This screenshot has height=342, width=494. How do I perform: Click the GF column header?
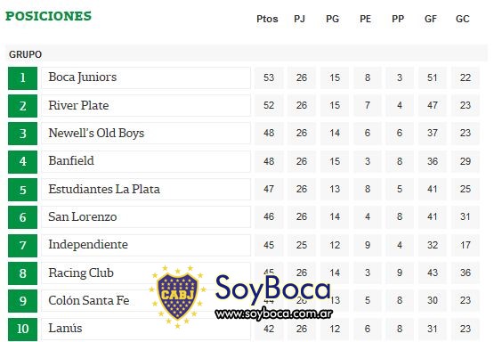(x=431, y=19)
